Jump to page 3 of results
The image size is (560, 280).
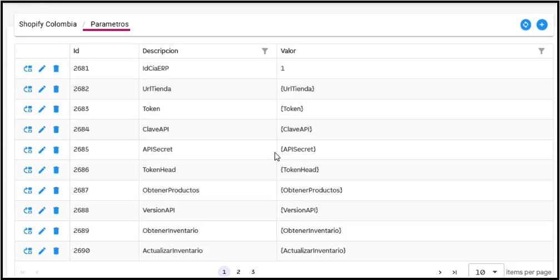click(x=253, y=272)
